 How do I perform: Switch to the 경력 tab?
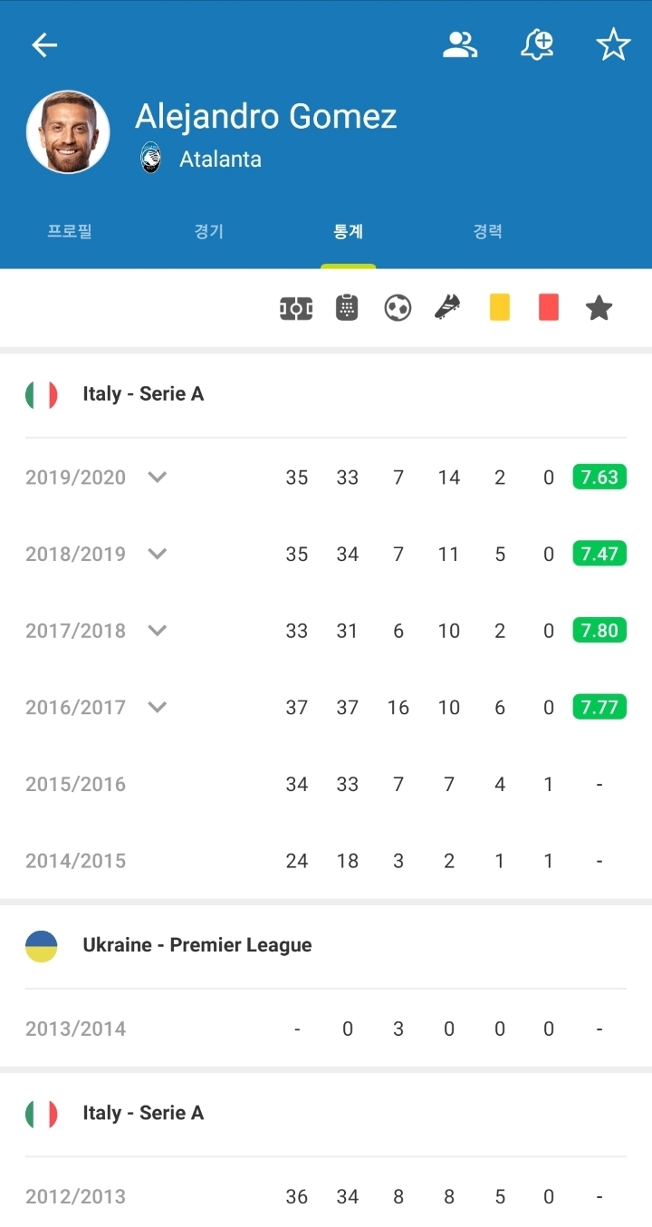[x=488, y=232]
